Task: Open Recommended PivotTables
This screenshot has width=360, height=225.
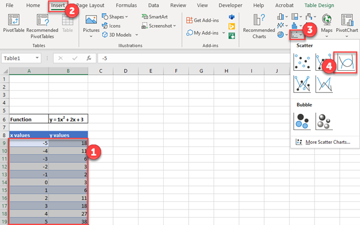Action: click(x=42, y=26)
